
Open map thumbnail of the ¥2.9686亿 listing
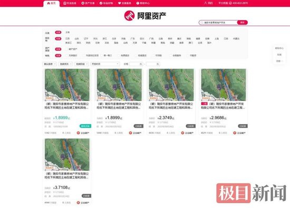(x=224, y=85)
